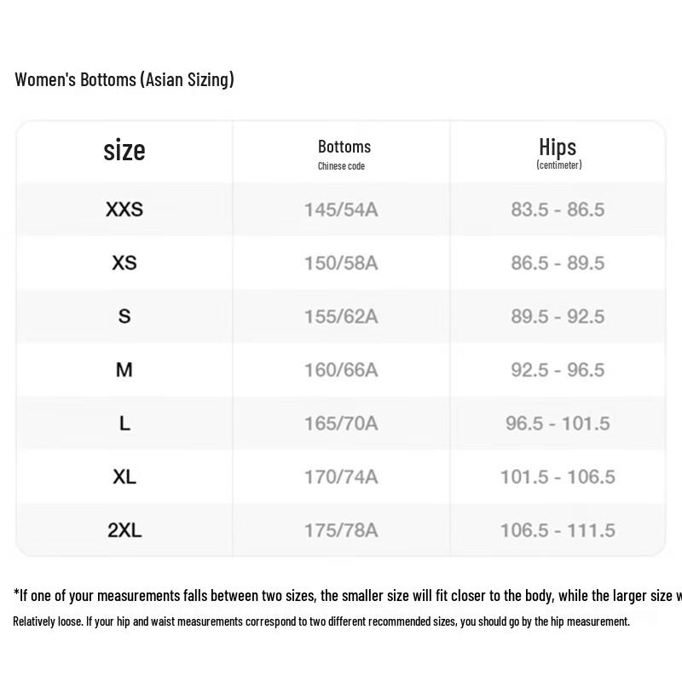Choose the XL size row label

pyautogui.click(x=124, y=477)
